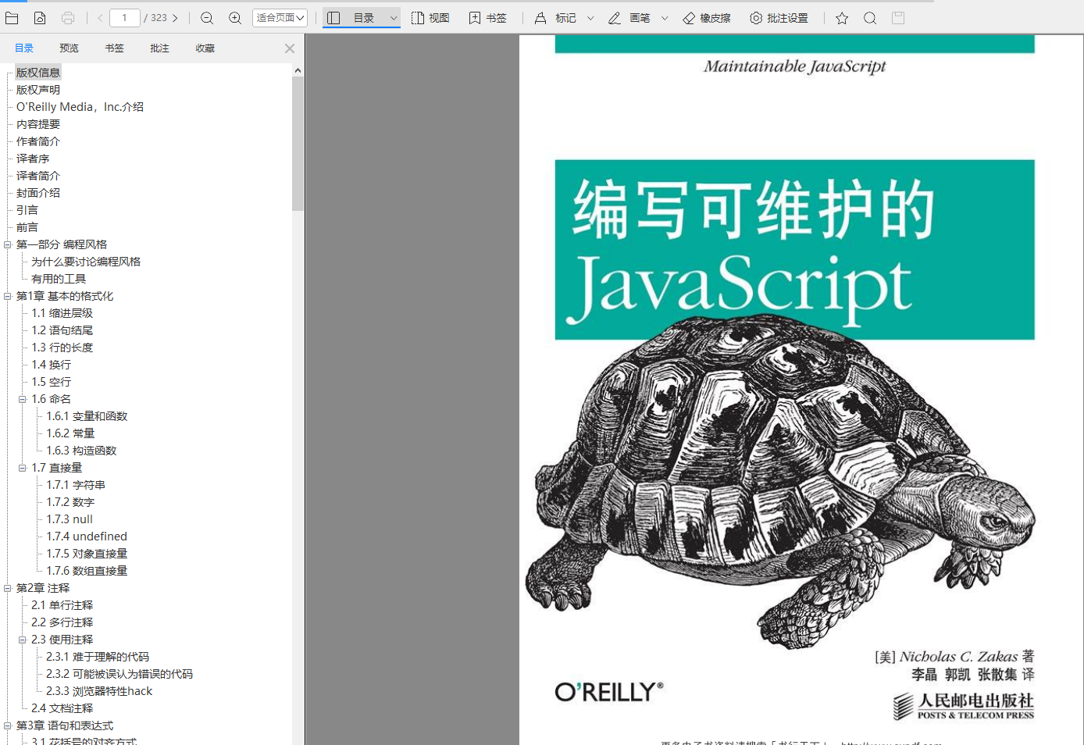Open dropdown arrow next to 画笔

tap(665, 18)
